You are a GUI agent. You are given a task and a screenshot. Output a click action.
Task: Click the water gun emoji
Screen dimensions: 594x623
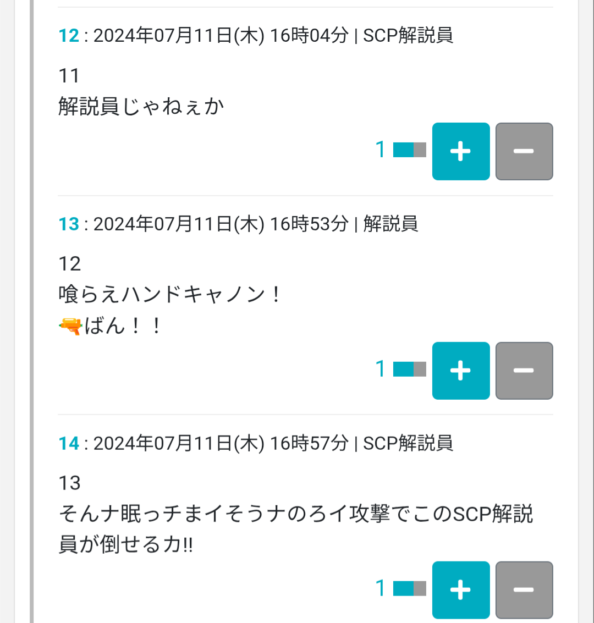[70, 326]
